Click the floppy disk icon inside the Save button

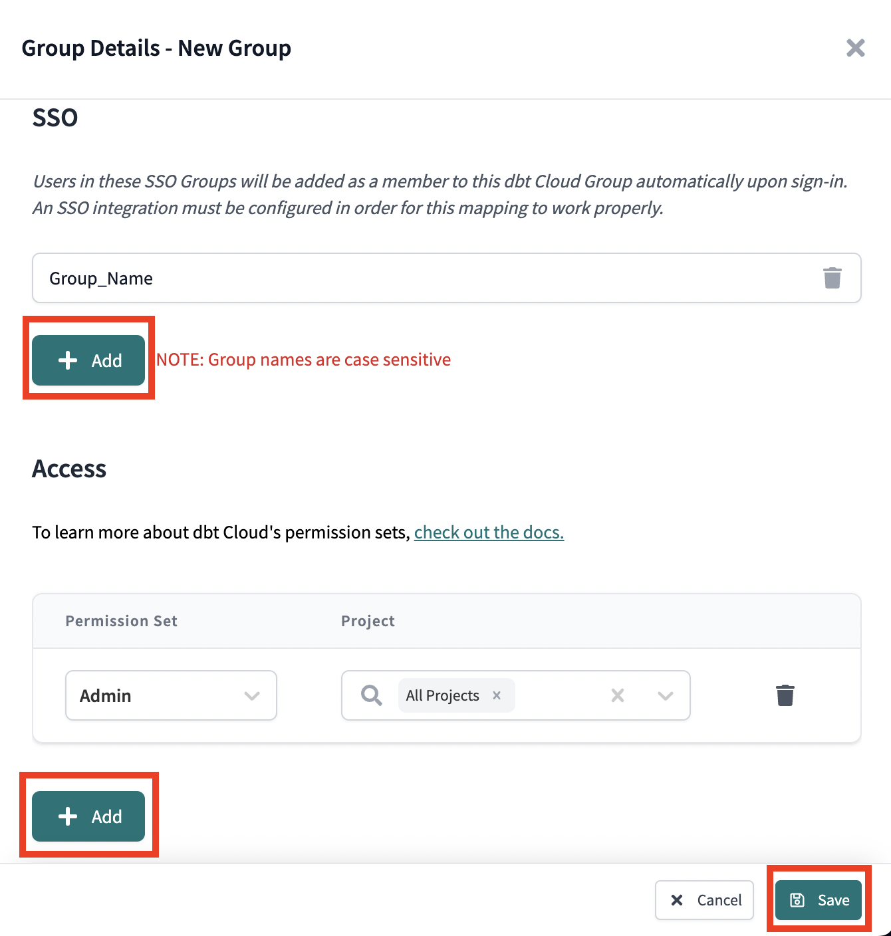(x=797, y=899)
